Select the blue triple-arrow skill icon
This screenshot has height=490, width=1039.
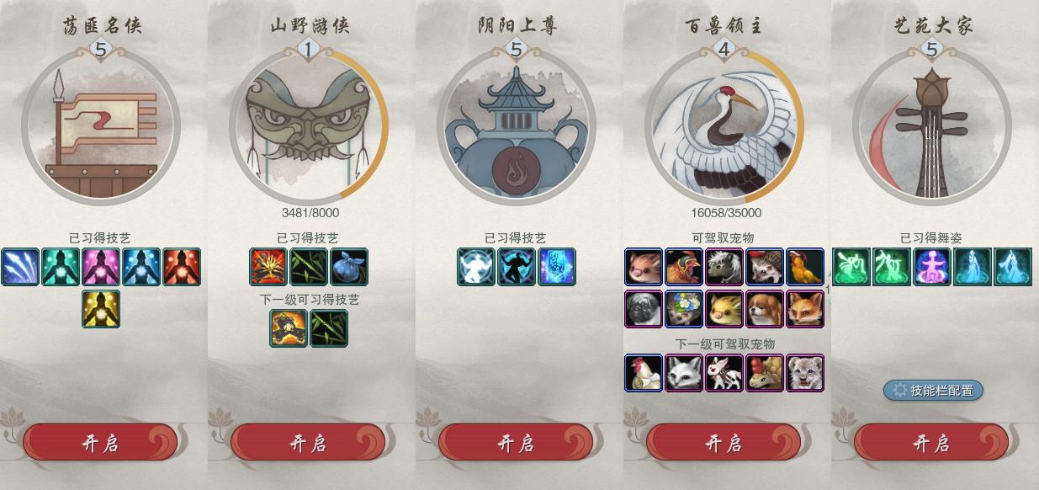point(20,267)
